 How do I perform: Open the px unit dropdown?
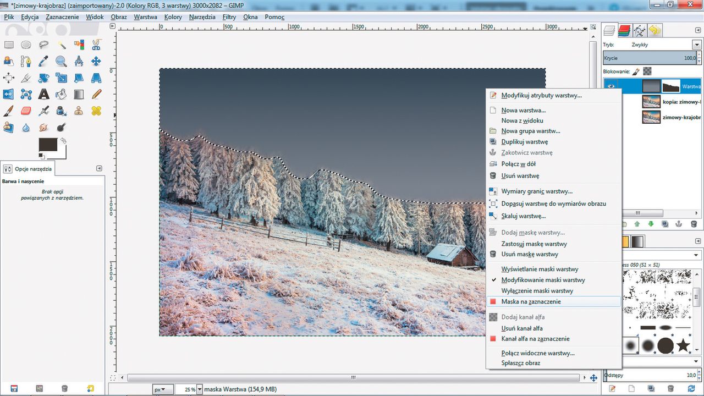click(x=163, y=389)
